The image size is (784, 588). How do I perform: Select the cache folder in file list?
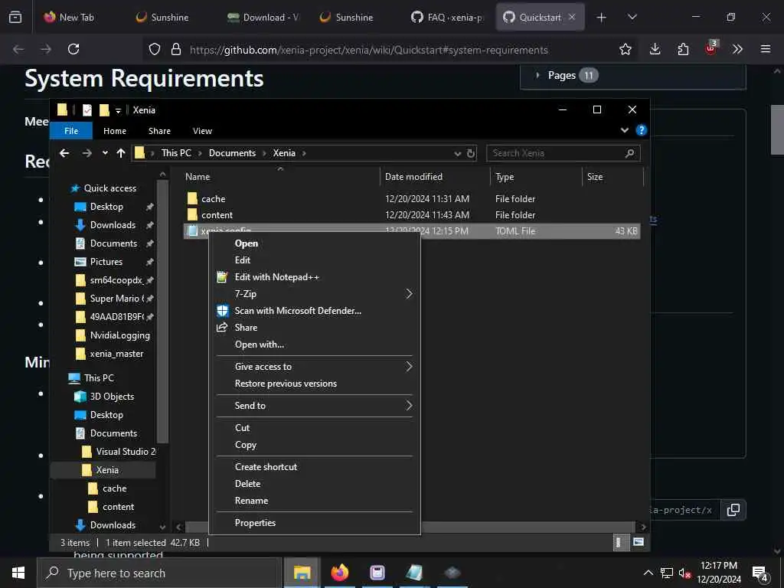click(x=213, y=198)
